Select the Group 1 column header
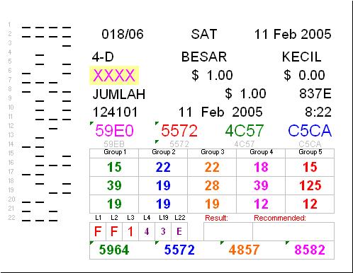This screenshot has width=353, height=273. tap(114, 153)
